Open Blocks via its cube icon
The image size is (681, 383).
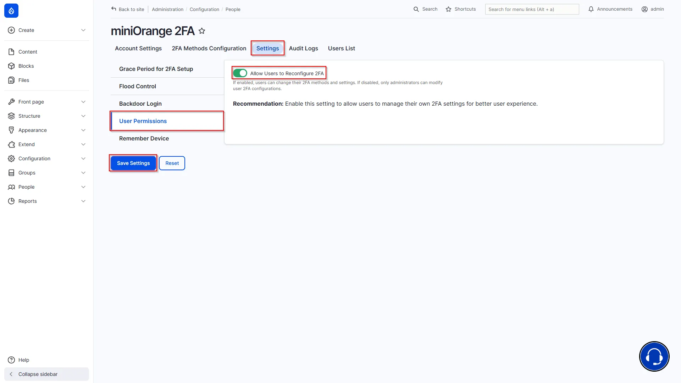[x=11, y=66]
